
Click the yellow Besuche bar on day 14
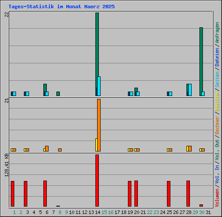pos(96,145)
